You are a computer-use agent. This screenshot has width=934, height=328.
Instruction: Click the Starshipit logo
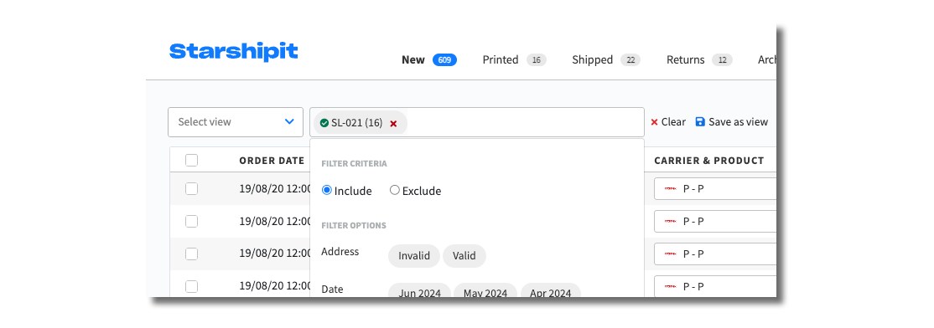pyautogui.click(x=233, y=52)
